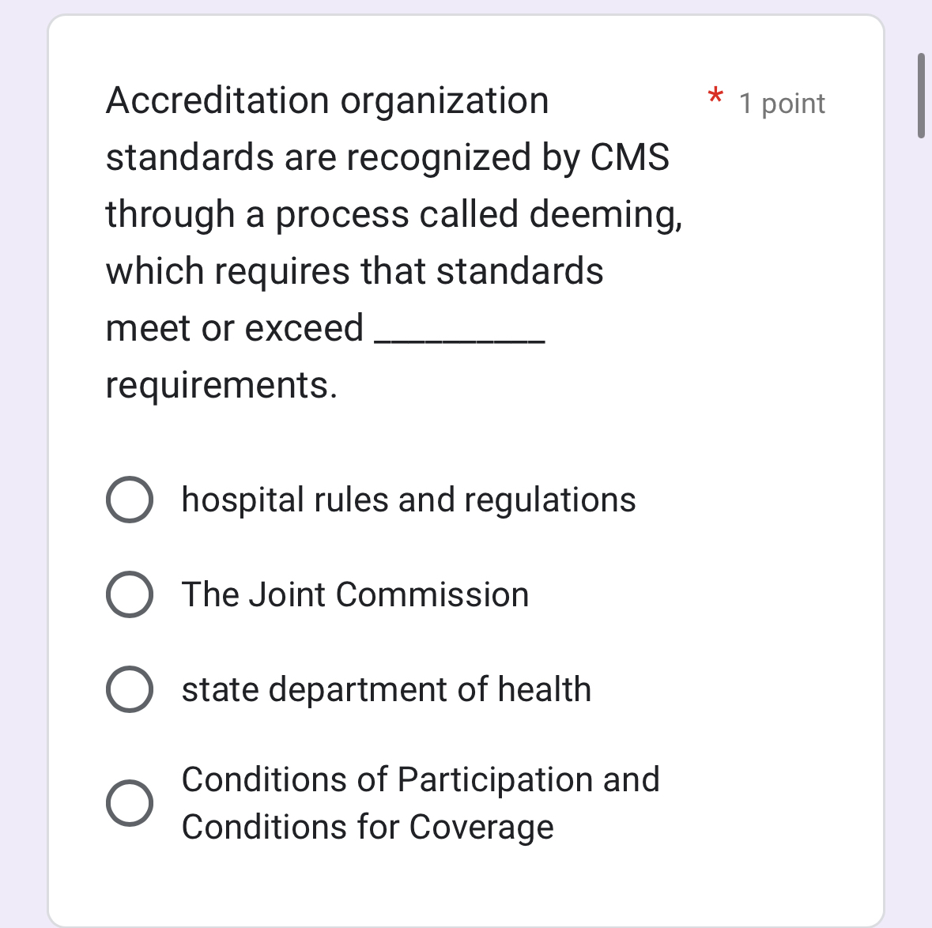Click the circle beside 'state department of health'

[130, 688]
